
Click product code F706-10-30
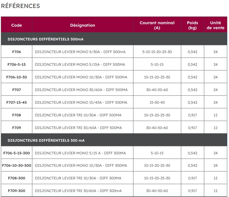pos(17,77)
